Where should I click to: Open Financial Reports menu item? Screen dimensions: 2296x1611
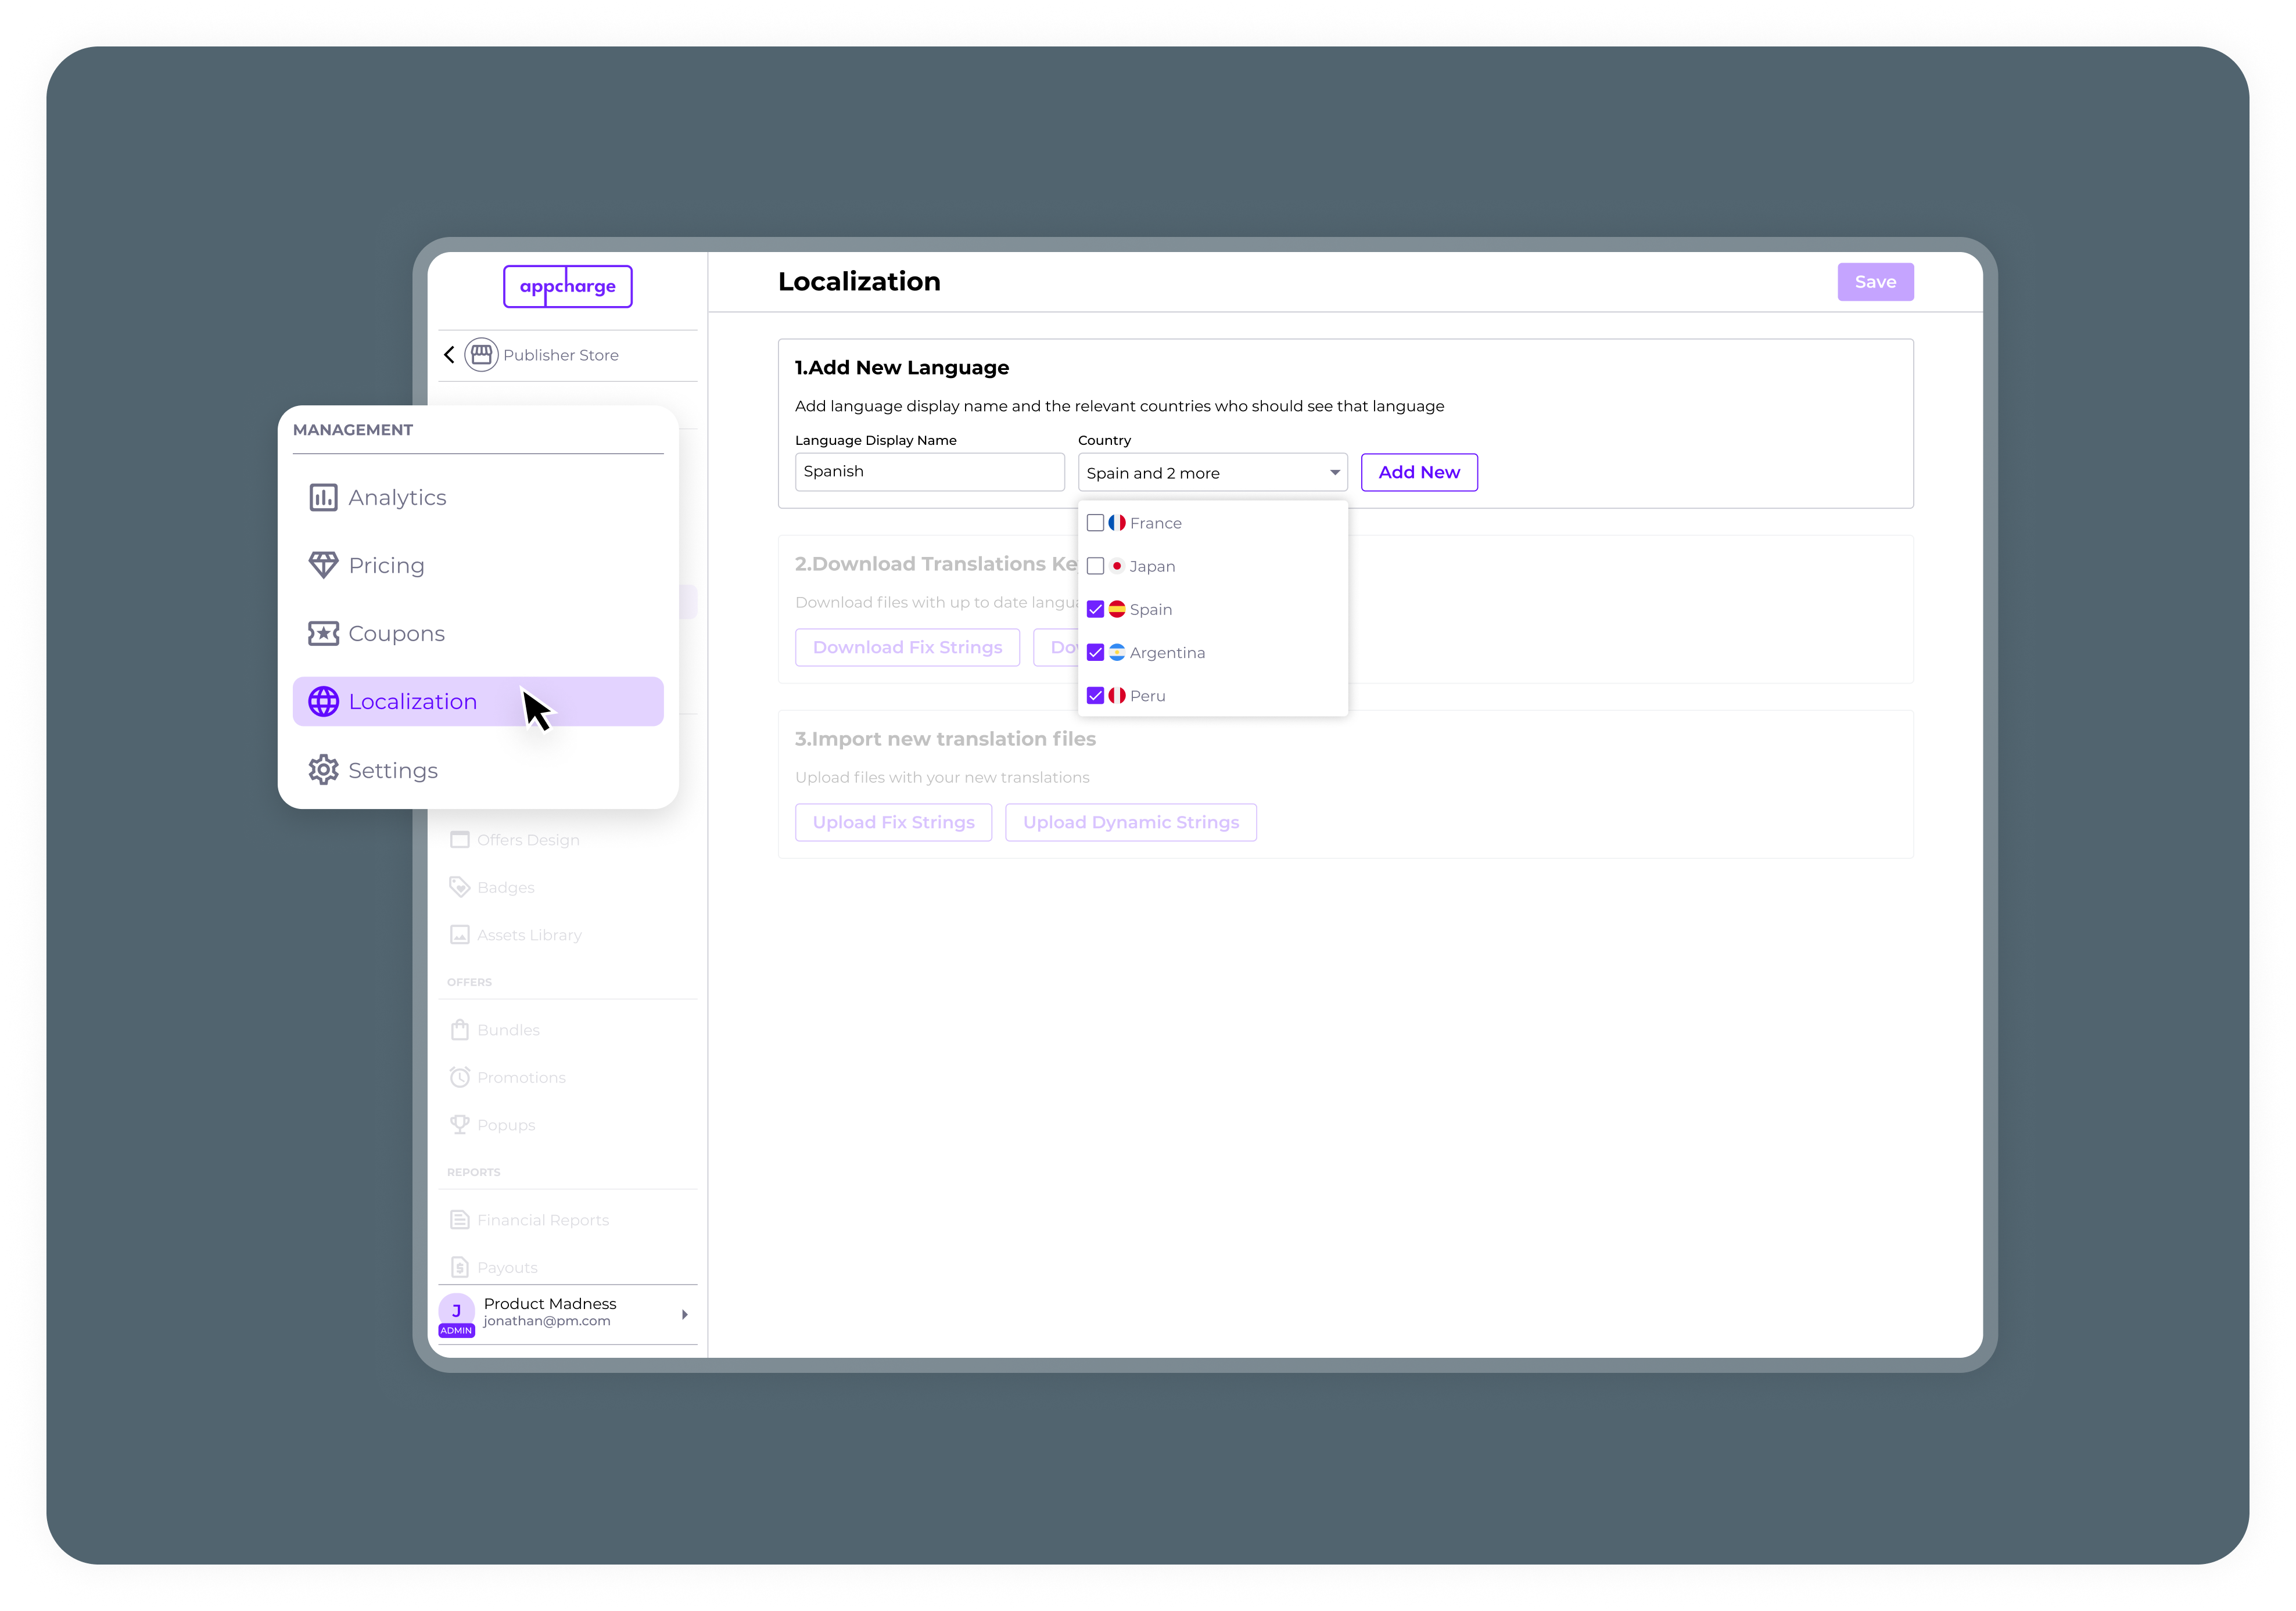coord(542,1220)
